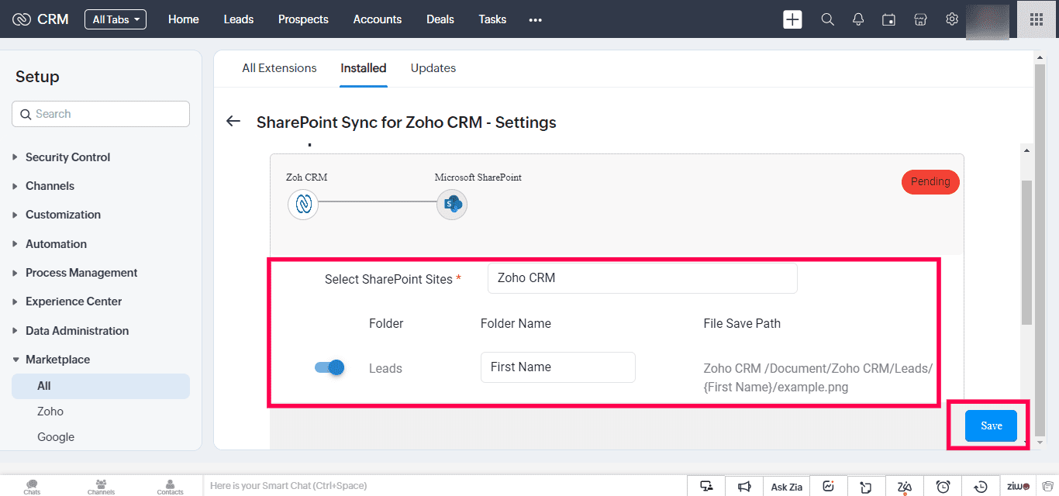Open the Accounts tab
Viewport: 1059px width, 496px height.
point(378,19)
